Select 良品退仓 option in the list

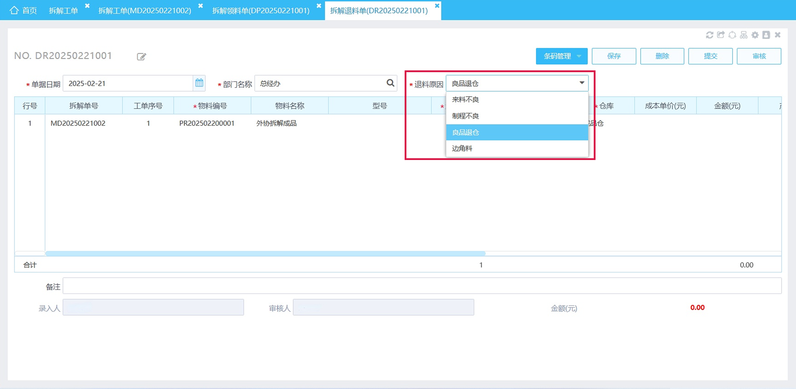tap(517, 132)
